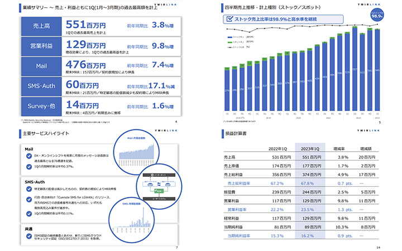Click the 23.5% cell in 営業利益率 row

coord(307,210)
